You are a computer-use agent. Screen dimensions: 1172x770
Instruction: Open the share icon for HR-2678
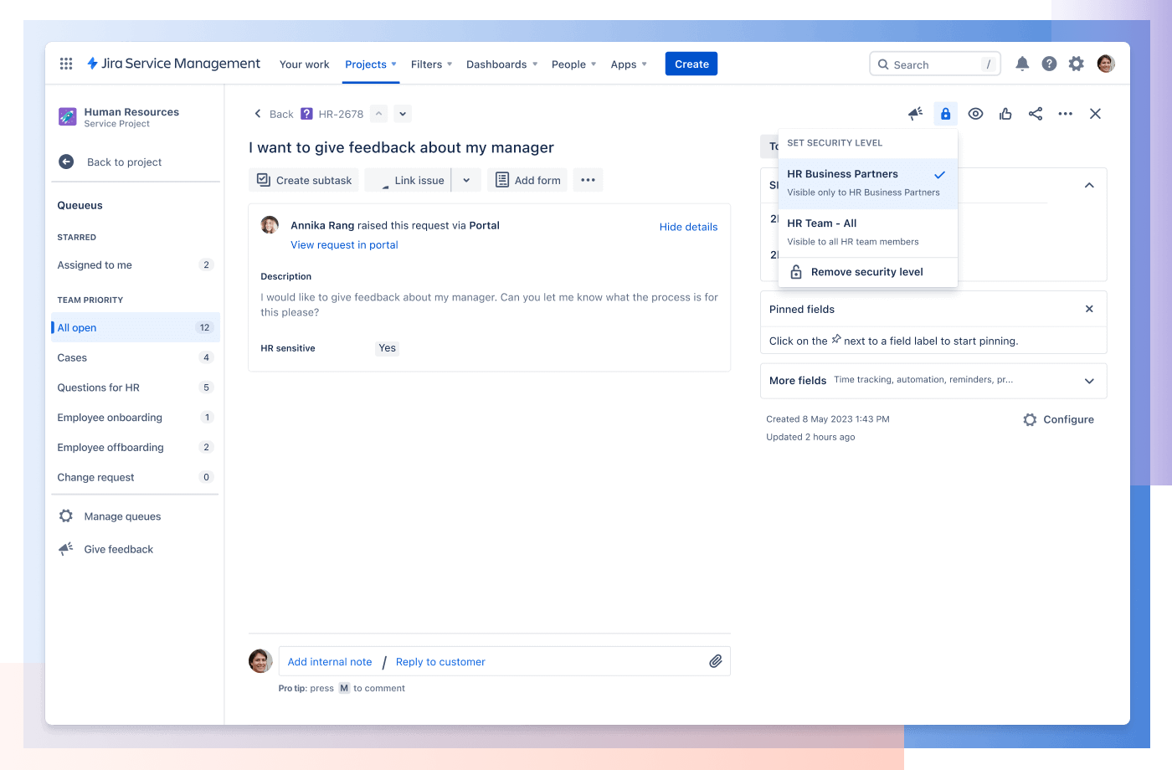tap(1036, 113)
